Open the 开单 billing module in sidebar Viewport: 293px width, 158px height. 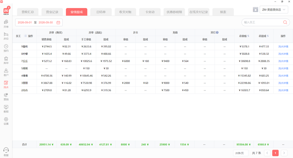[x=6, y=24]
